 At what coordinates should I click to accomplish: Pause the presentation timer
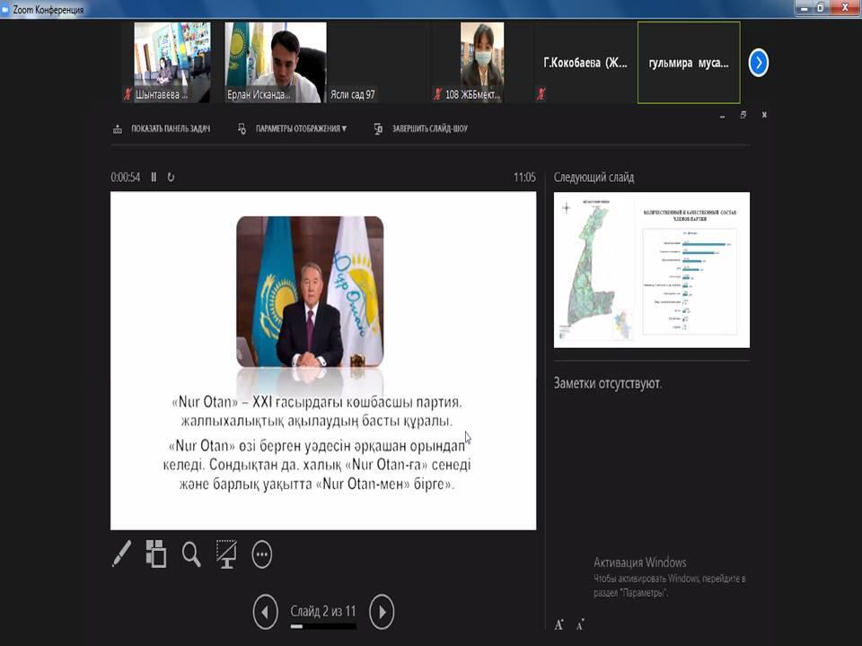point(154,178)
